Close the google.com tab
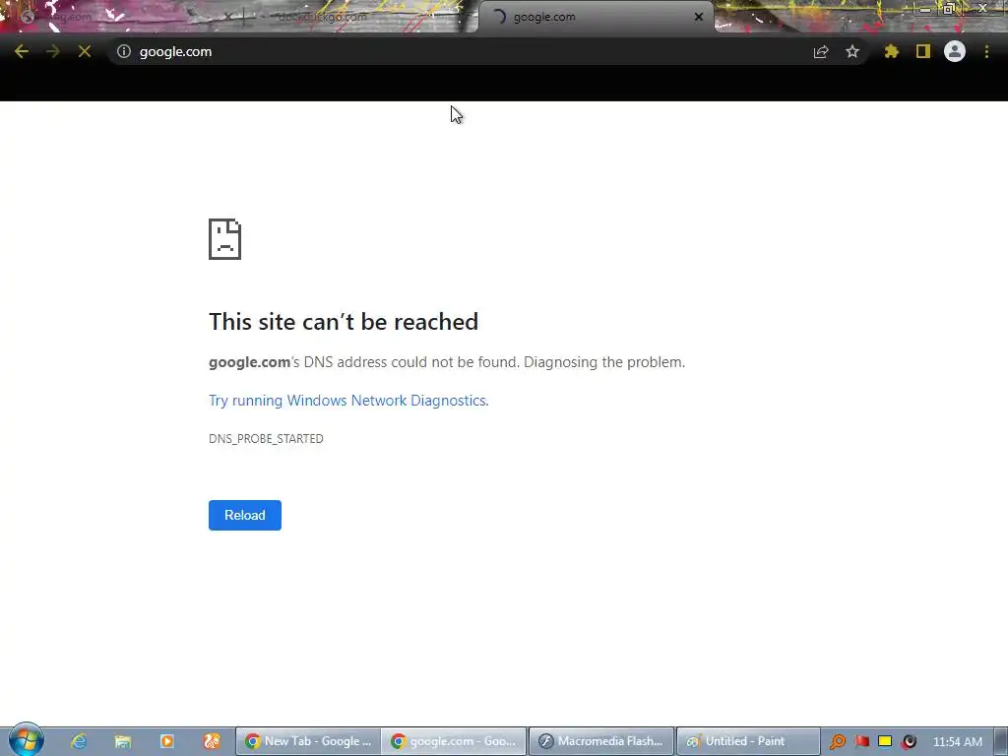This screenshot has width=1008, height=756. coord(699,17)
